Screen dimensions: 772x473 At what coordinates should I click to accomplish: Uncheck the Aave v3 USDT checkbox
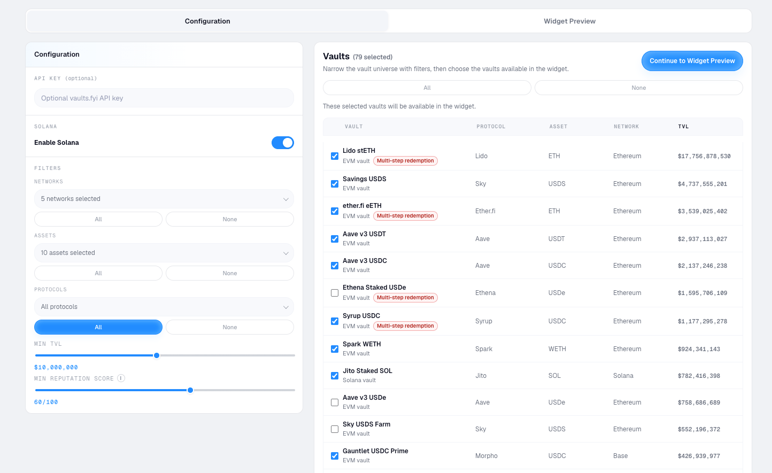coord(335,239)
